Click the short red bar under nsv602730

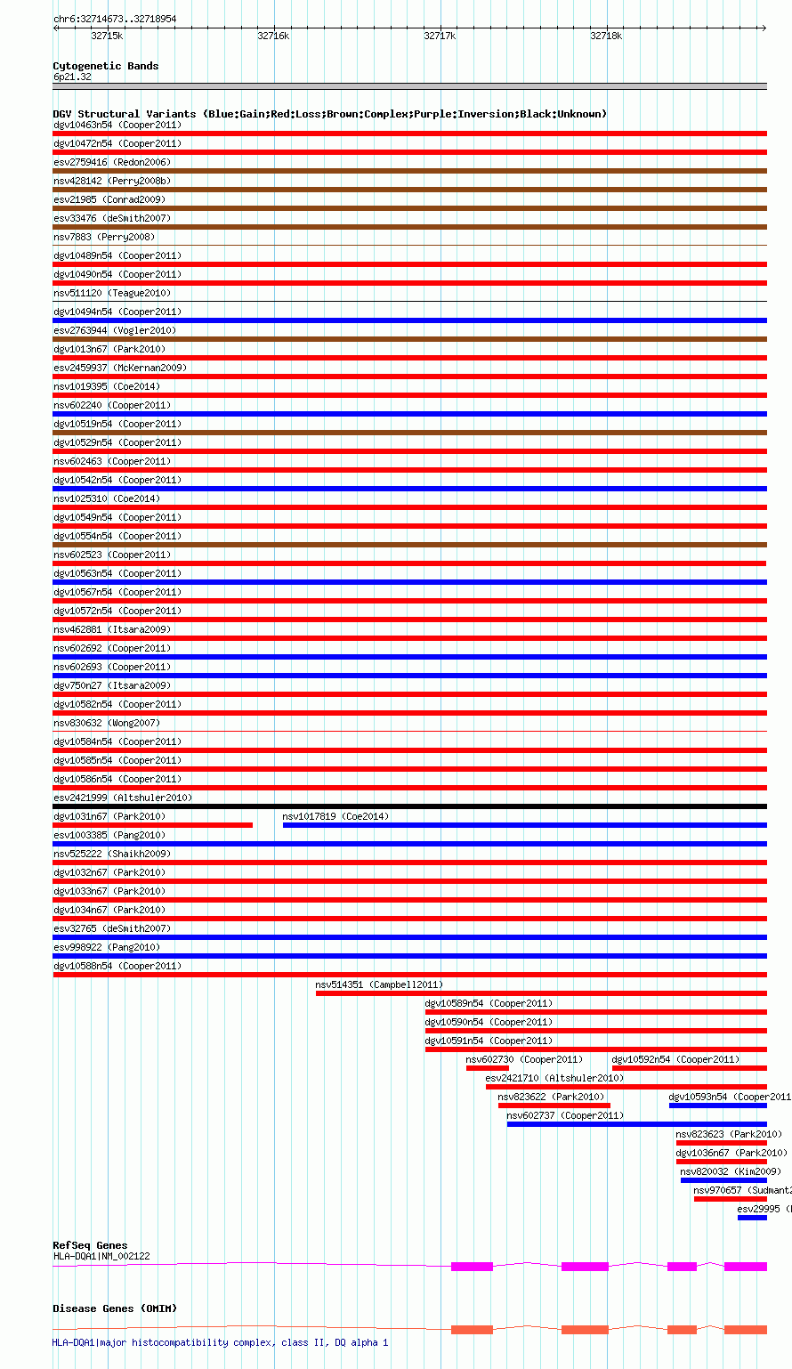point(488,1068)
